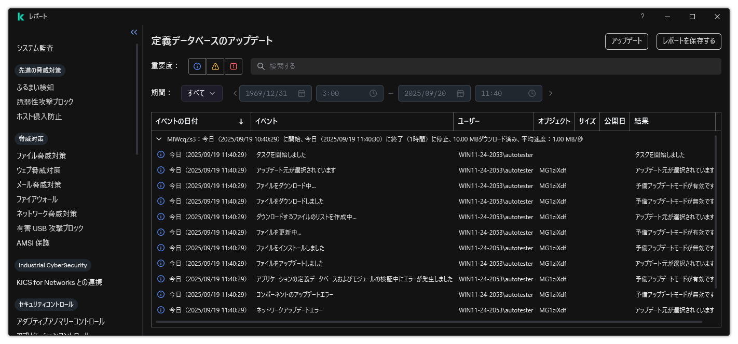This screenshot has height=344, width=738.
Task: Open the help question mark icon
Action: (x=642, y=17)
